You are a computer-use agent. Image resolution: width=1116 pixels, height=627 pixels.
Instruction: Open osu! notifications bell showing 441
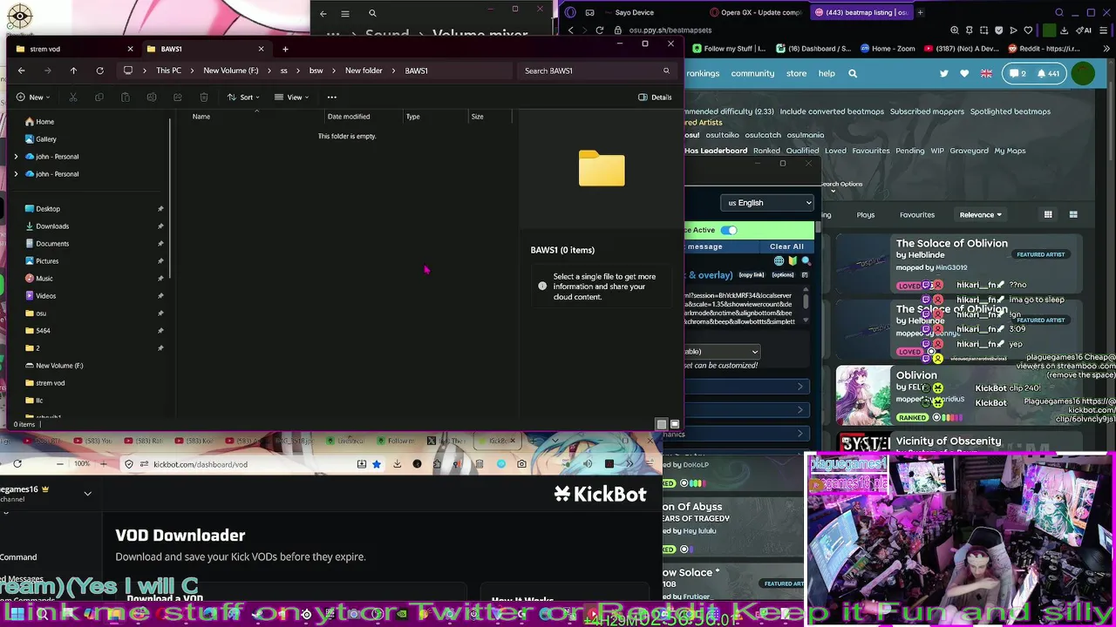(x=1047, y=74)
